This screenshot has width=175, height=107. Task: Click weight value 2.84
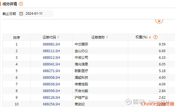click(162, 91)
